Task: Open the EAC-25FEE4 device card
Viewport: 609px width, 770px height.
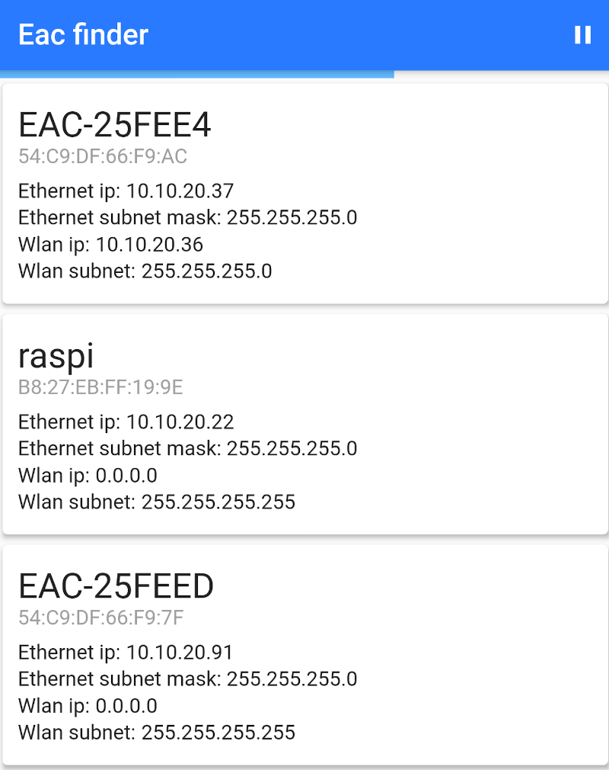Action: pos(305,194)
